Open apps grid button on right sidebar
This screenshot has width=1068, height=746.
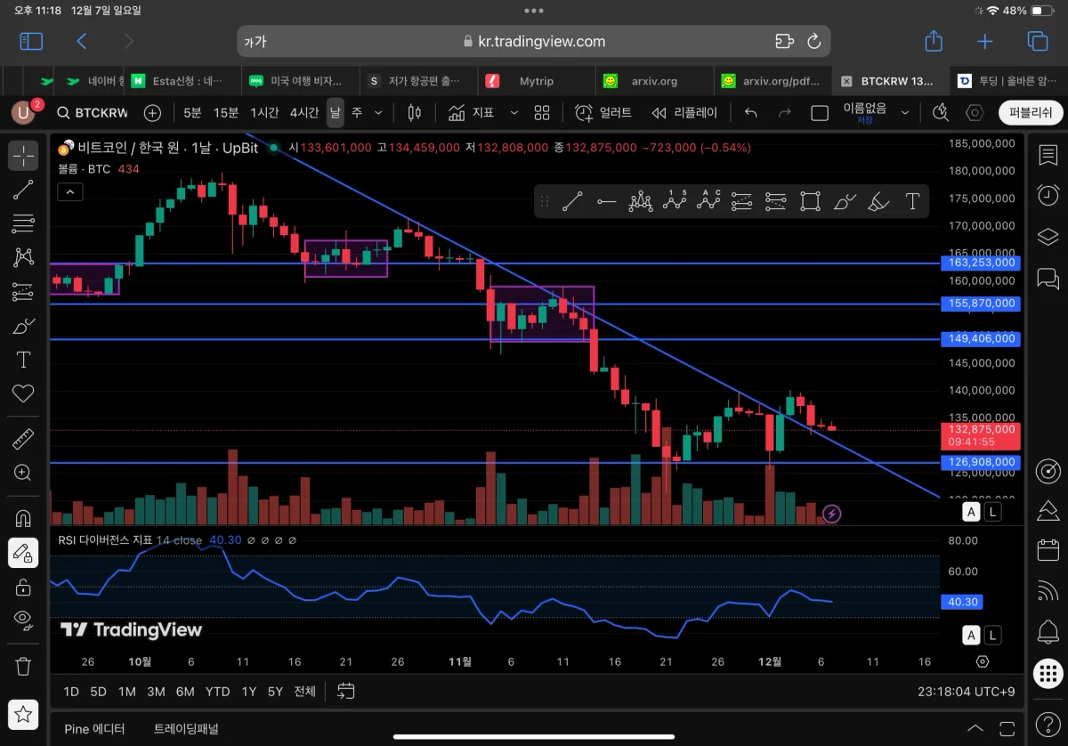pyautogui.click(x=1048, y=673)
